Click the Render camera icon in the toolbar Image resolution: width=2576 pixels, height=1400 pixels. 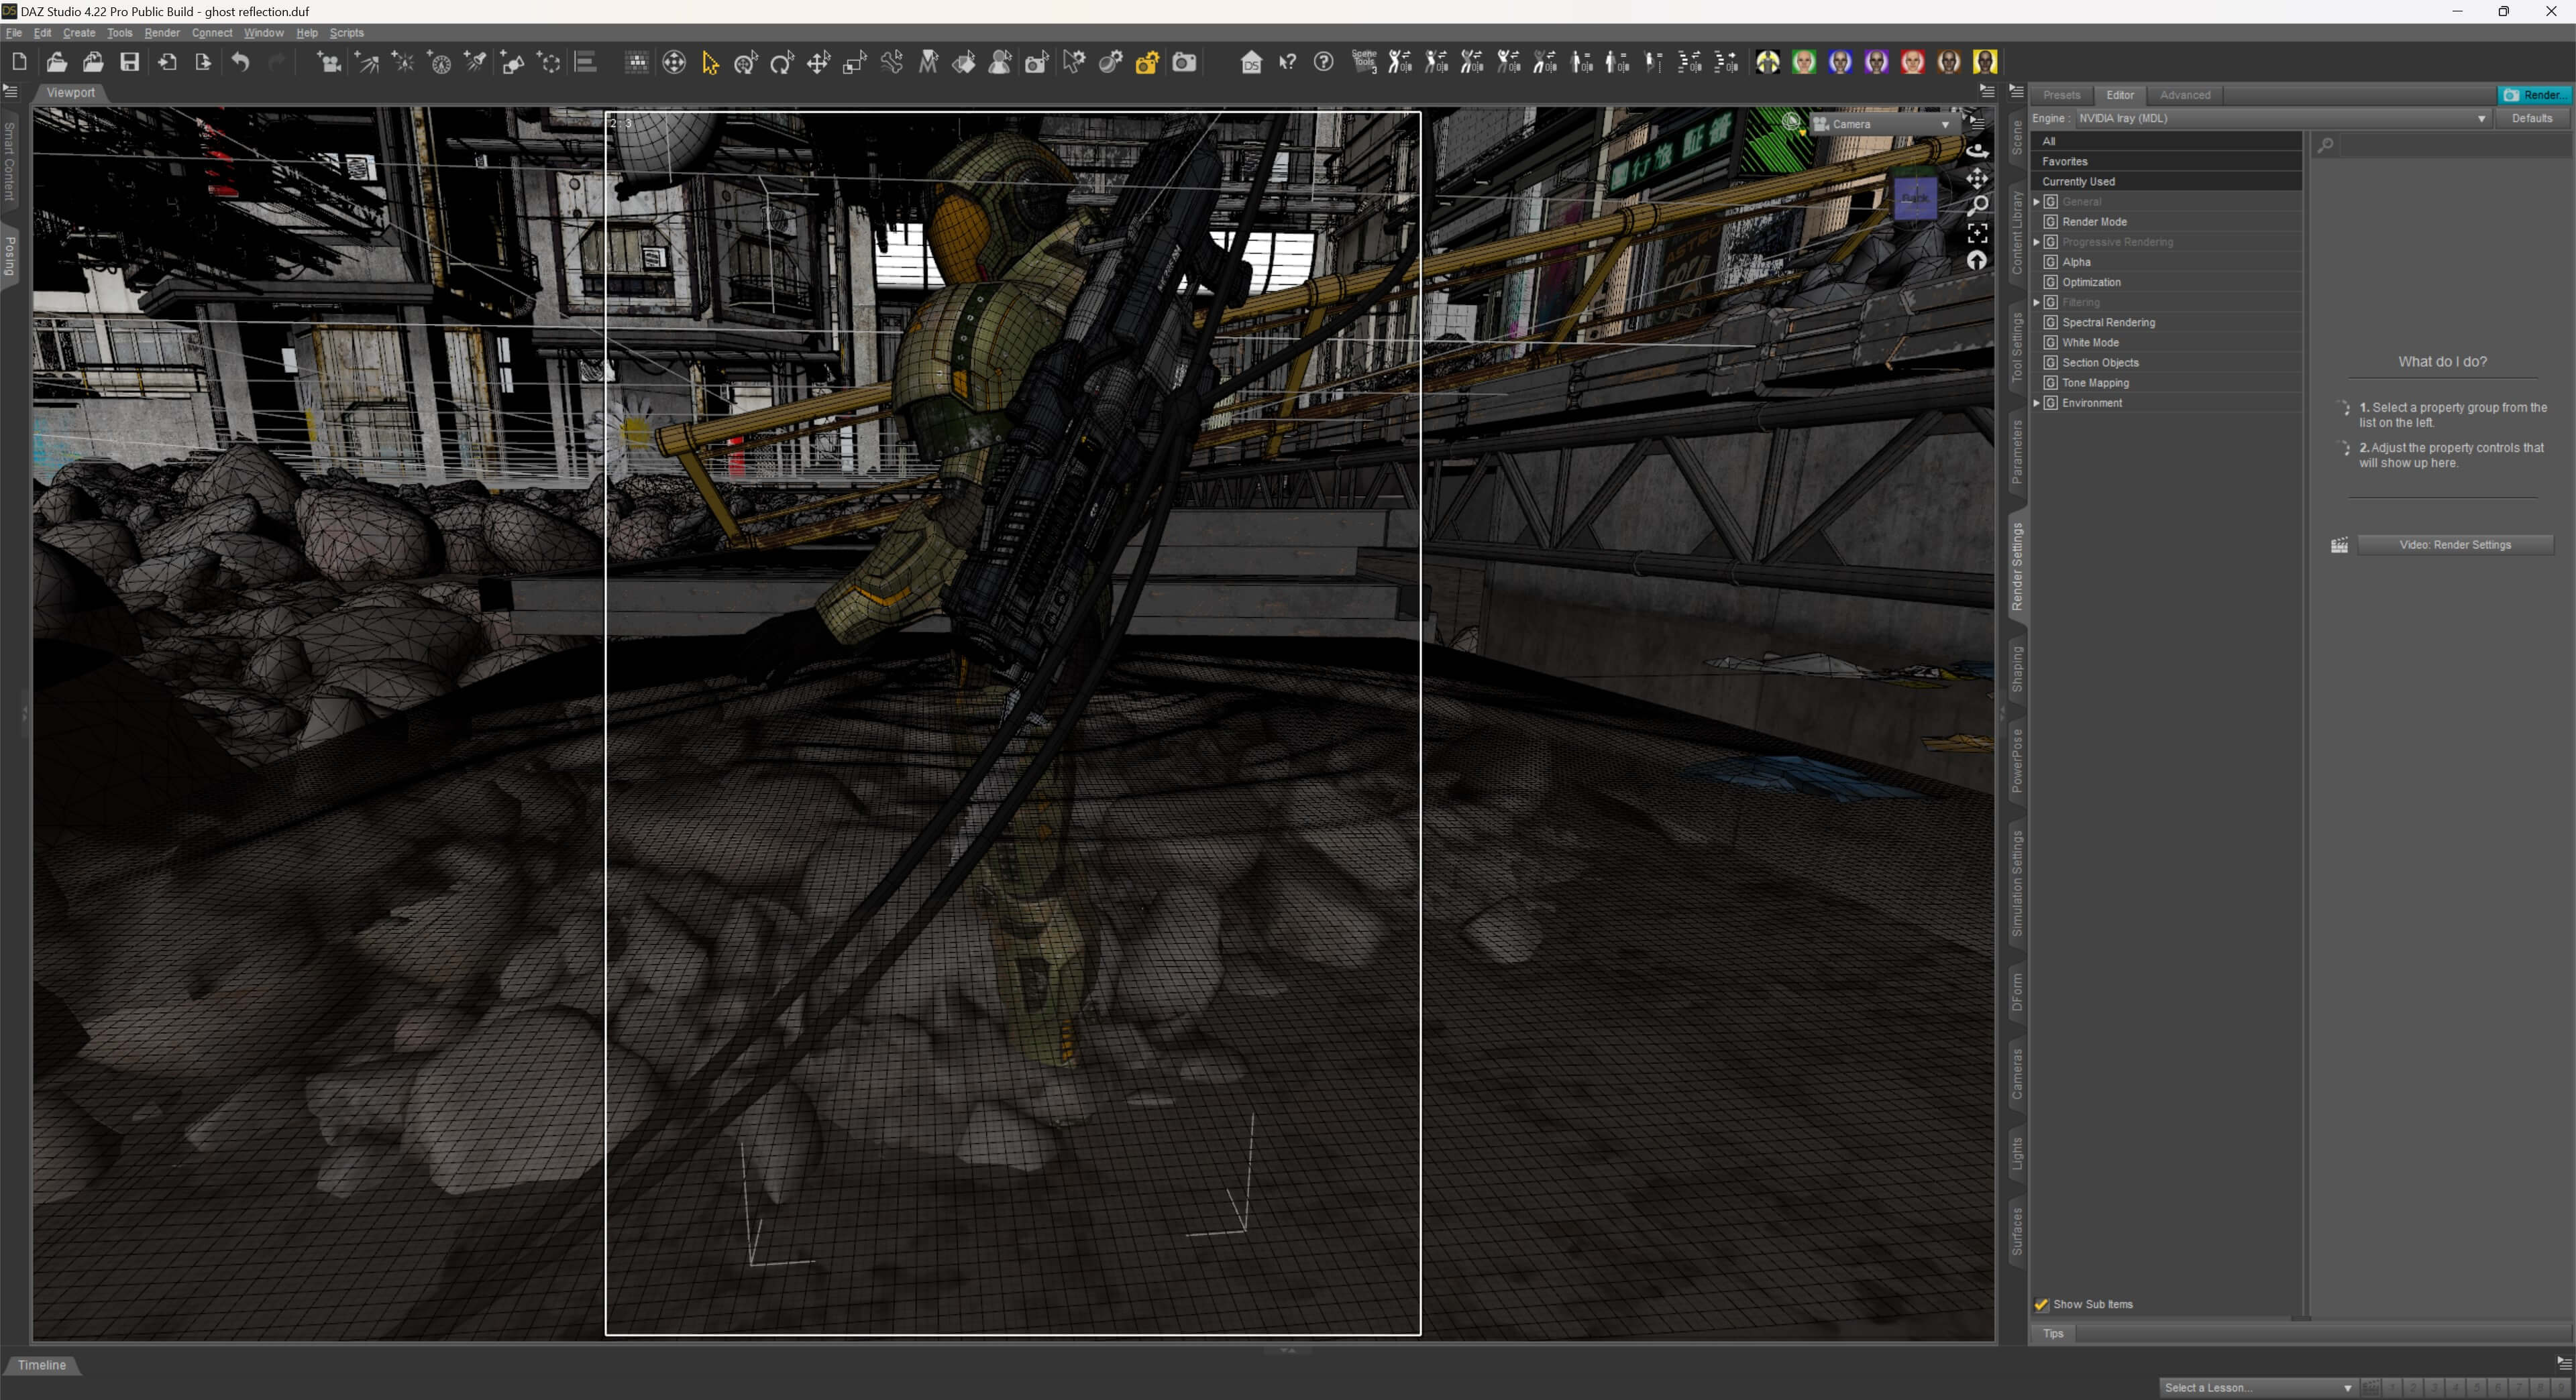click(1184, 62)
